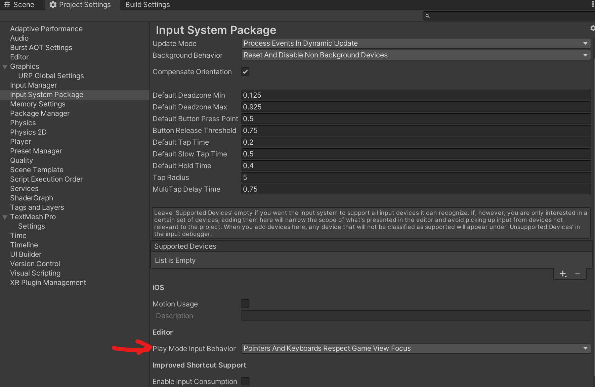The image size is (595, 387).
Task: Click the Tap Radius value field
Action: (x=416, y=178)
